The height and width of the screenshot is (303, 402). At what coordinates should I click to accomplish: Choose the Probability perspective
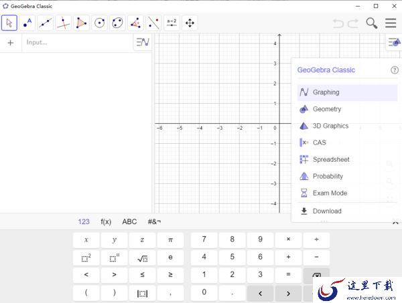pyautogui.click(x=347, y=177)
